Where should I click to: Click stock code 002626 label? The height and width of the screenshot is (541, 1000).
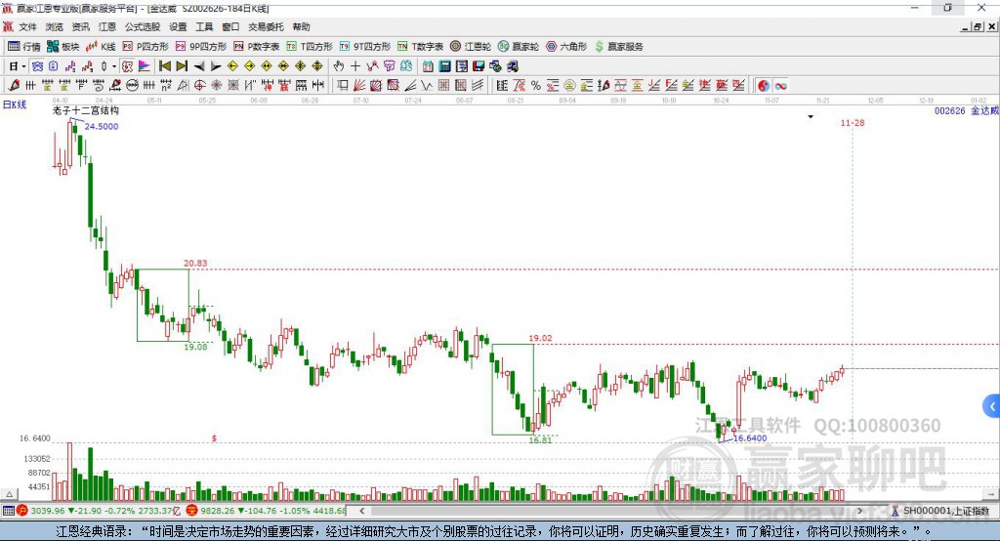pyautogui.click(x=949, y=110)
